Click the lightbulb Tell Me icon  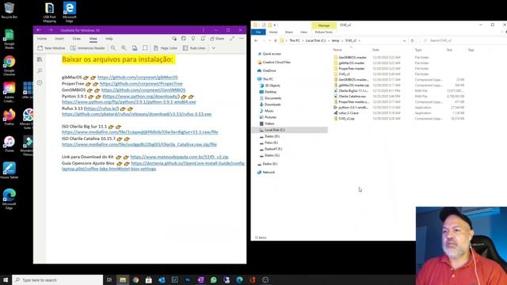[193, 39]
